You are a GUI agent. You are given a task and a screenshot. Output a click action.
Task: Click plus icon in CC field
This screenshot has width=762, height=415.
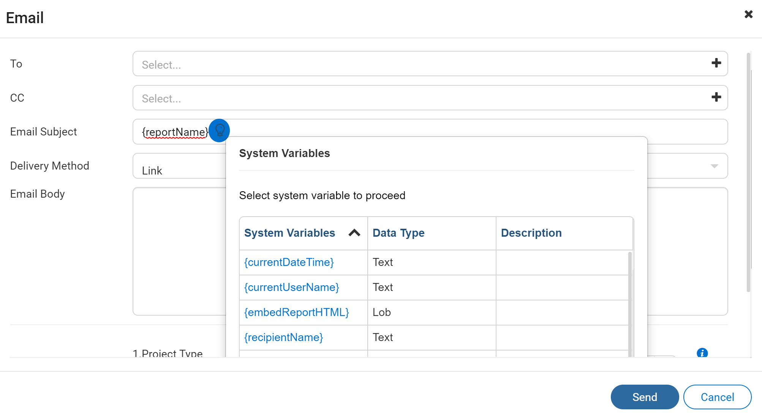pyautogui.click(x=716, y=97)
